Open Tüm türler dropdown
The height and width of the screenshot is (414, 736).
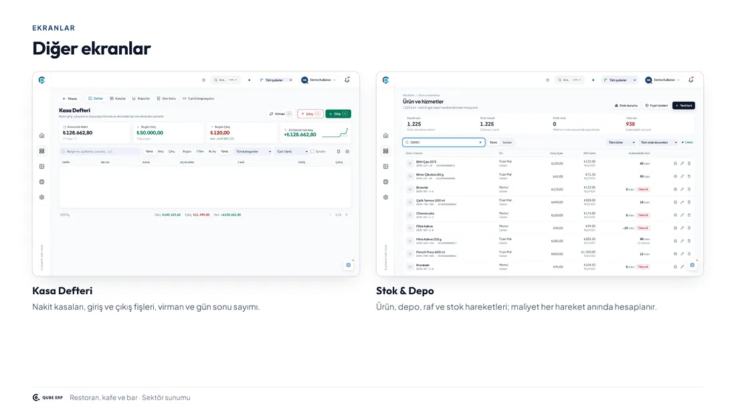[622, 142]
